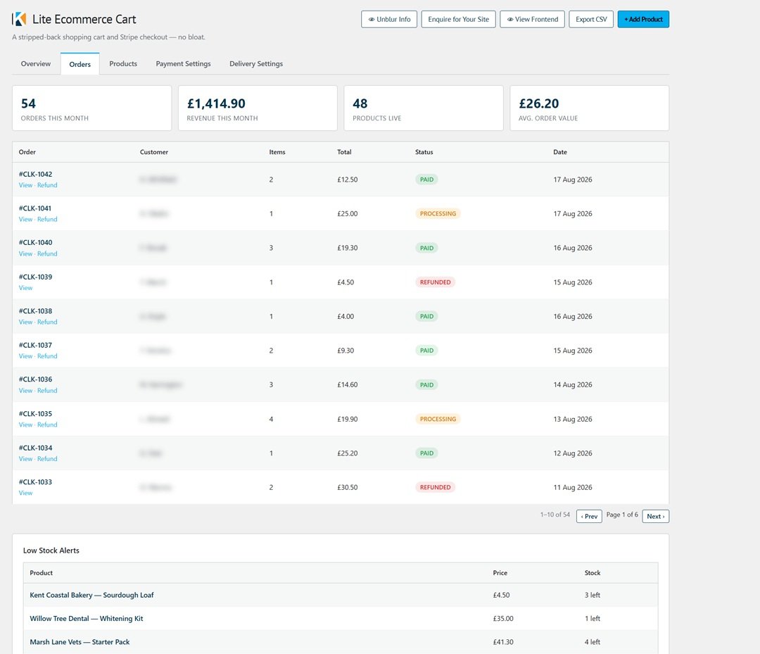760x654 pixels.
Task: Click the Products Live stat card
Action: pos(424,108)
